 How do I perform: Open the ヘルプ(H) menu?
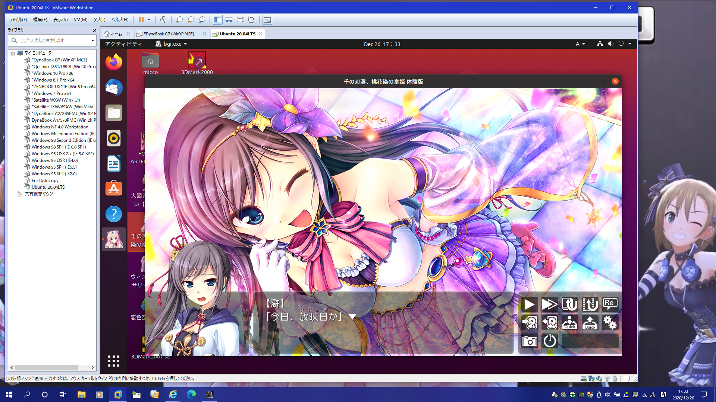pos(120,20)
